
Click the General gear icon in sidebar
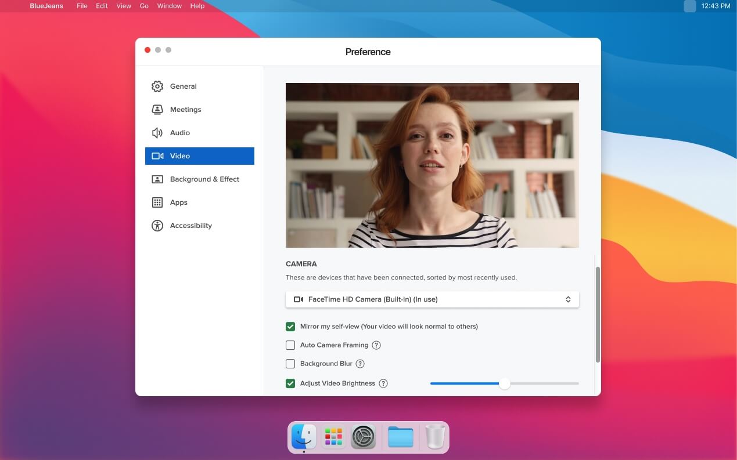click(x=157, y=86)
